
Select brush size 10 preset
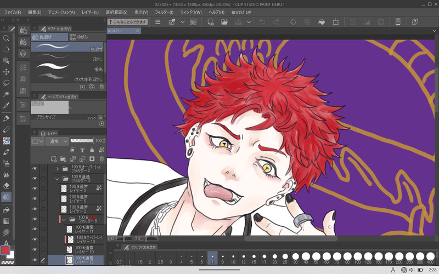(233, 259)
